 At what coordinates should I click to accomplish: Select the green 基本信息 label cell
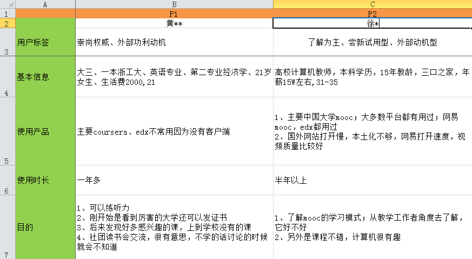click(45, 77)
